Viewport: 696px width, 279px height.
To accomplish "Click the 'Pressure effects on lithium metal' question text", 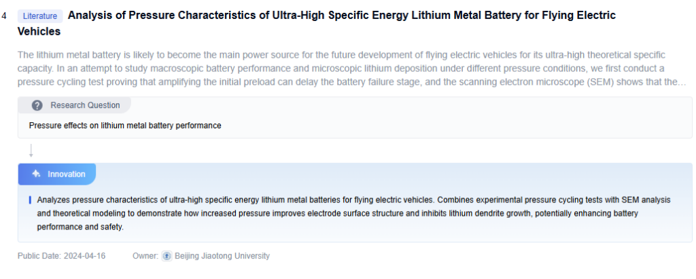I will coord(125,126).
